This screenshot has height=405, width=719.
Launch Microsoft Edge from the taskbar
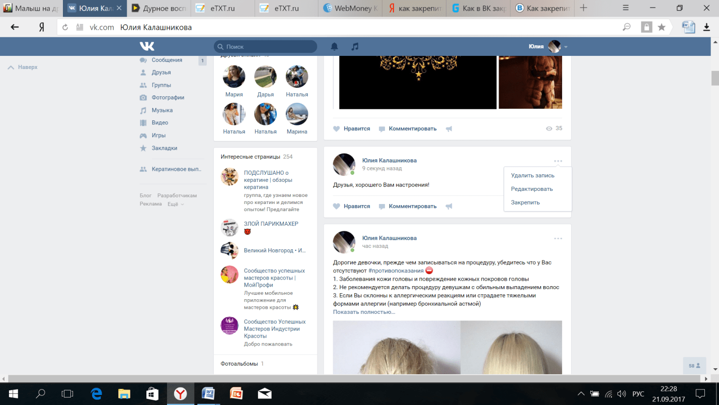[96, 393]
